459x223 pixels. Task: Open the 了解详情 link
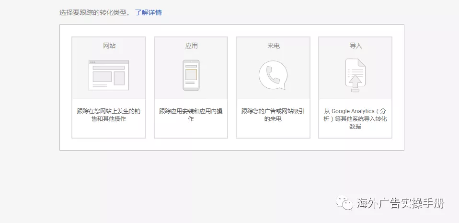click(148, 12)
